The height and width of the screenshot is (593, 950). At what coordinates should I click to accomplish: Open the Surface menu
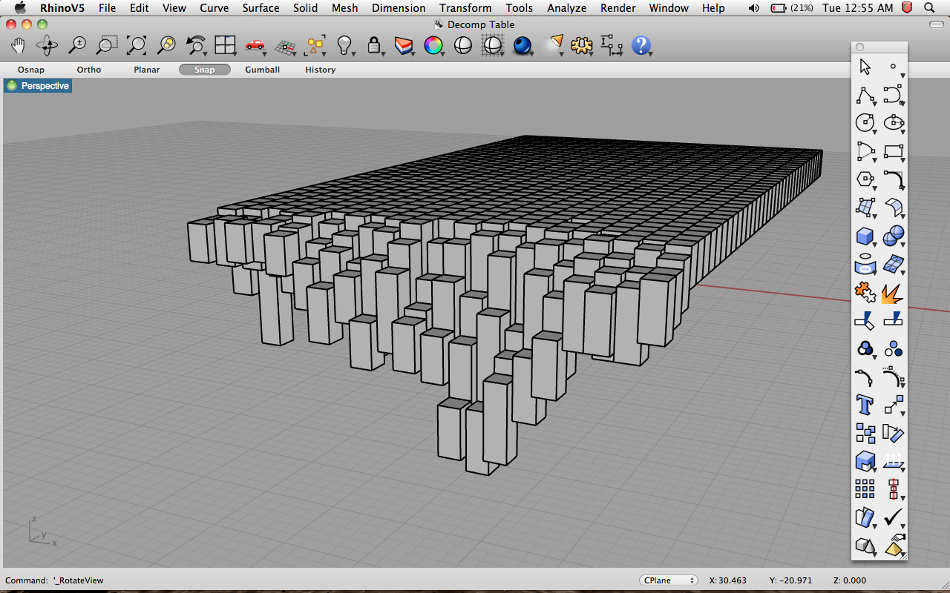coord(261,8)
